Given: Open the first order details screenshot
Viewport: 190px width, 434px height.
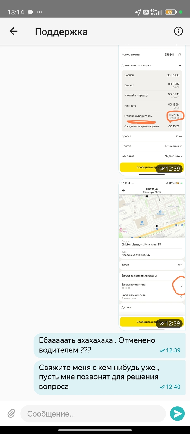Looking at the screenshot, I should (x=152, y=110).
